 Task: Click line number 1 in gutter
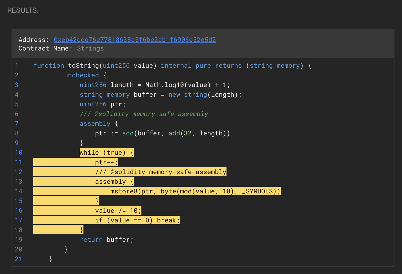pos(17,66)
